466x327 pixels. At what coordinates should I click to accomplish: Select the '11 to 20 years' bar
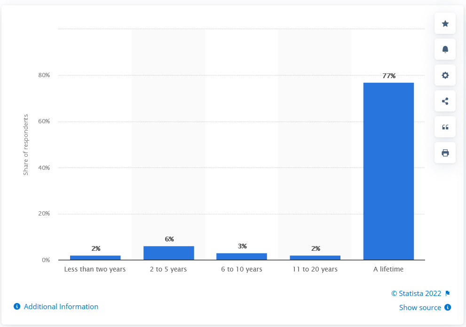[315, 258]
